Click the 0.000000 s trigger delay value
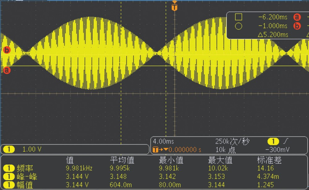The image size is (309, 190). click(x=185, y=150)
